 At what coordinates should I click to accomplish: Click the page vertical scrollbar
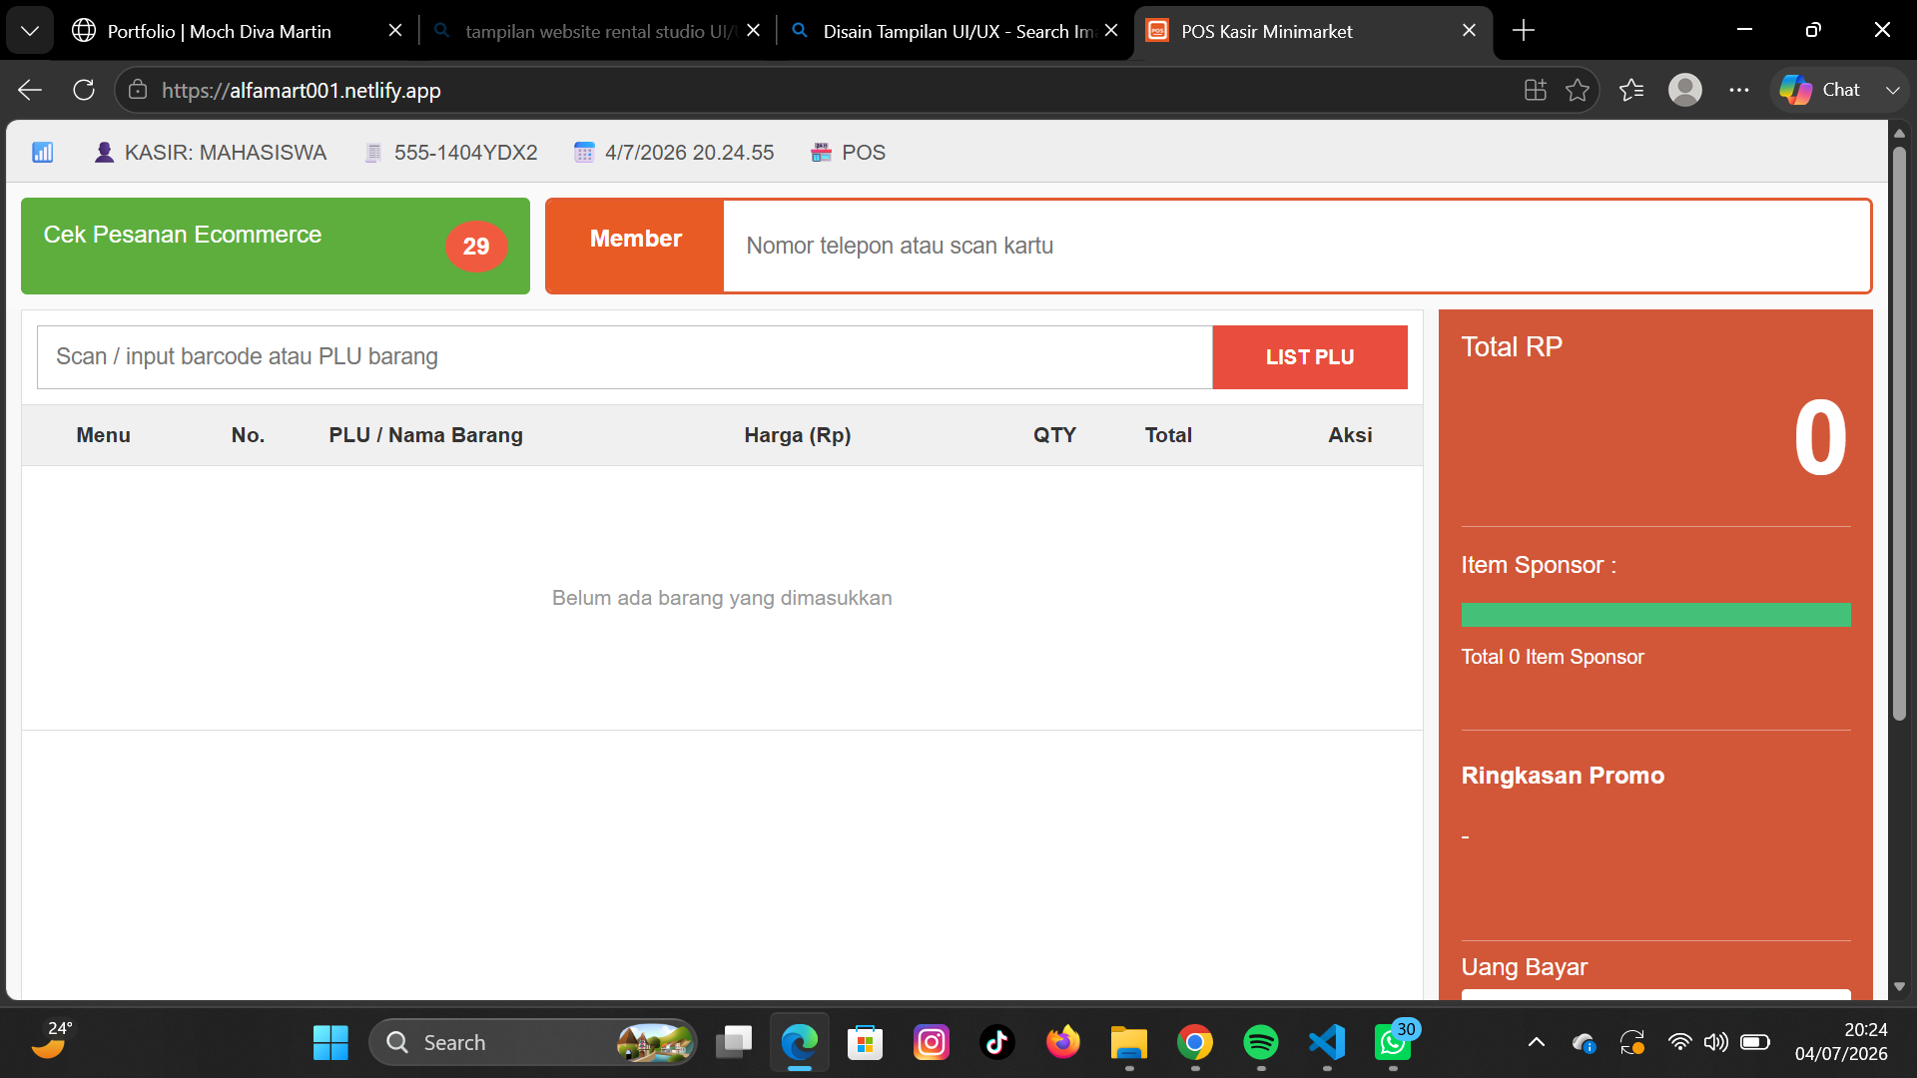pyautogui.click(x=1899, y=434)
